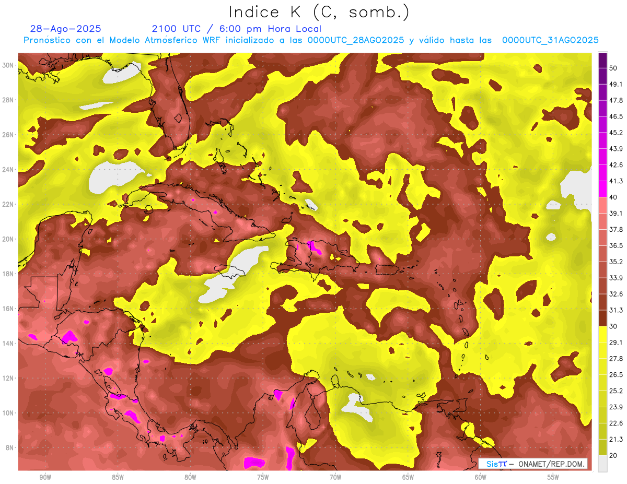Click the 'Pronóstico con el Modelo Atmosferico WRF' line

(311, 40)
